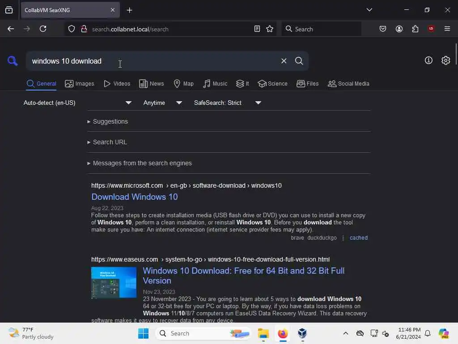
Task: Submit search with magnifier button
Action: [299, 61]
